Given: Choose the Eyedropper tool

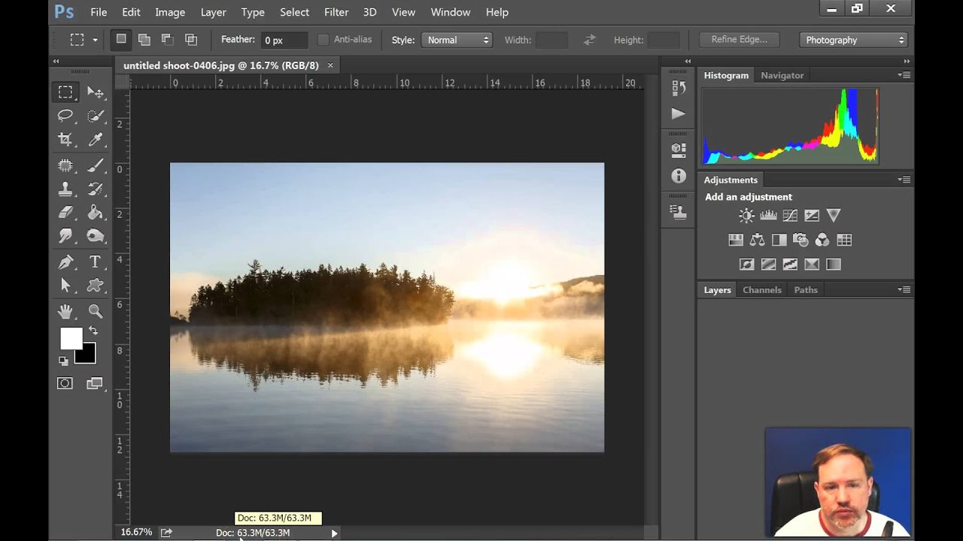Looking at the screenshot, I should point(96,140).
